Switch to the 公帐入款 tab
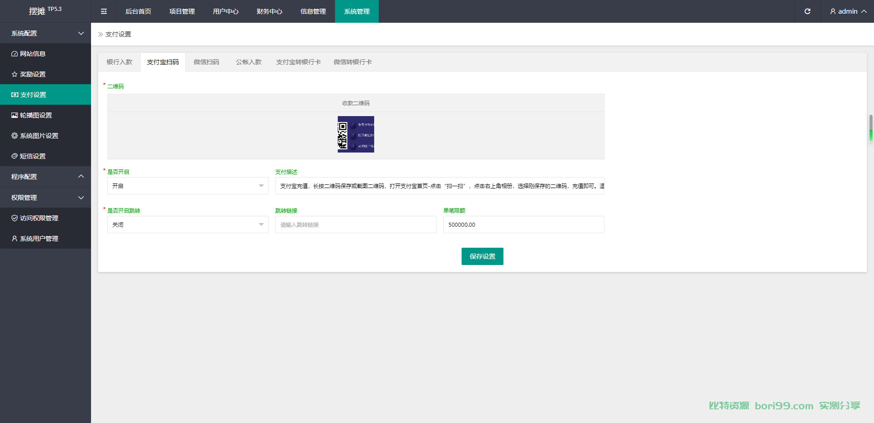Viewport: 874px width, 423px height. (249, 62)
